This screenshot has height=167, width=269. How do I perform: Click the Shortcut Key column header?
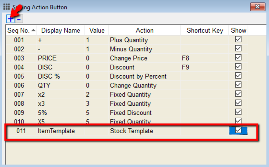205,30
